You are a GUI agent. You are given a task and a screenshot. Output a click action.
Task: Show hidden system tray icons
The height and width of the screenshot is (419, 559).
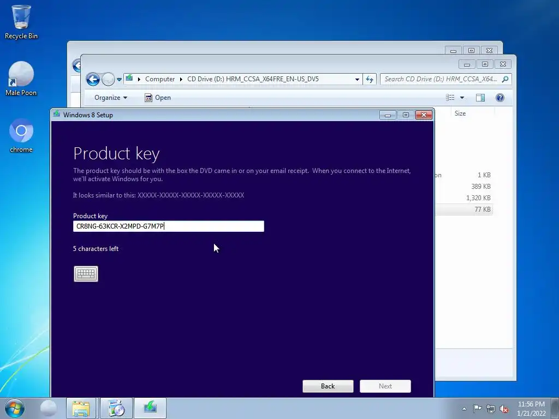(464, 409)
